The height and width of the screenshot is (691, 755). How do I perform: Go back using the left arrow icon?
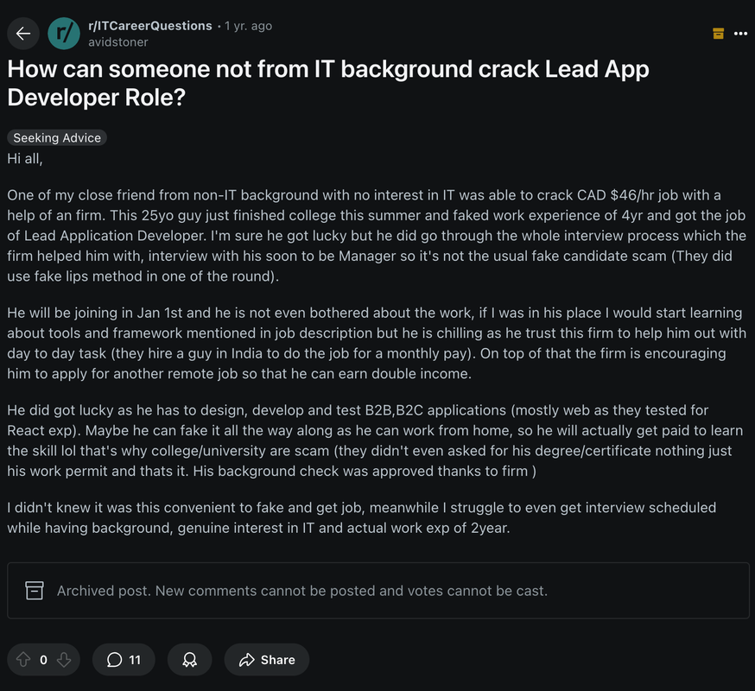pyautogui.click(x=23, y=33)
